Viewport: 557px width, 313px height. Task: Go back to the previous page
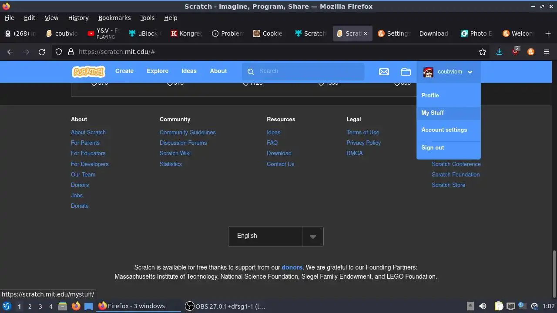coord(10,52)
